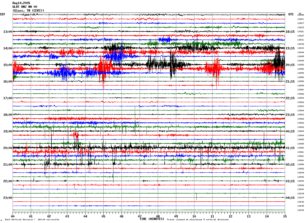This screenshot has height=223, width=305.
Task: Select the 20:00 CDT time marker
Action: pyautogui.click(x=8, y=148)
